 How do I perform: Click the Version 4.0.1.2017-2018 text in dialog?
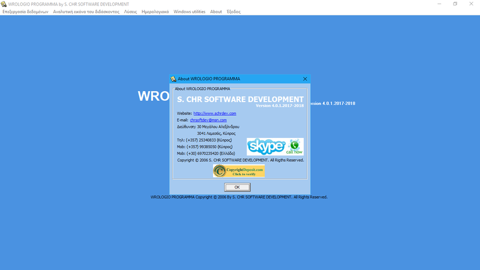(x=280, y=106)
